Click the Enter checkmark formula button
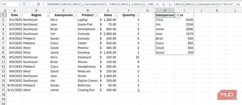The width and height of the screenshot is (242, 105). (33, 4)
